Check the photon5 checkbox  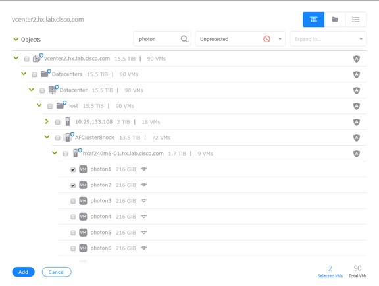click(x=73, y=233)
